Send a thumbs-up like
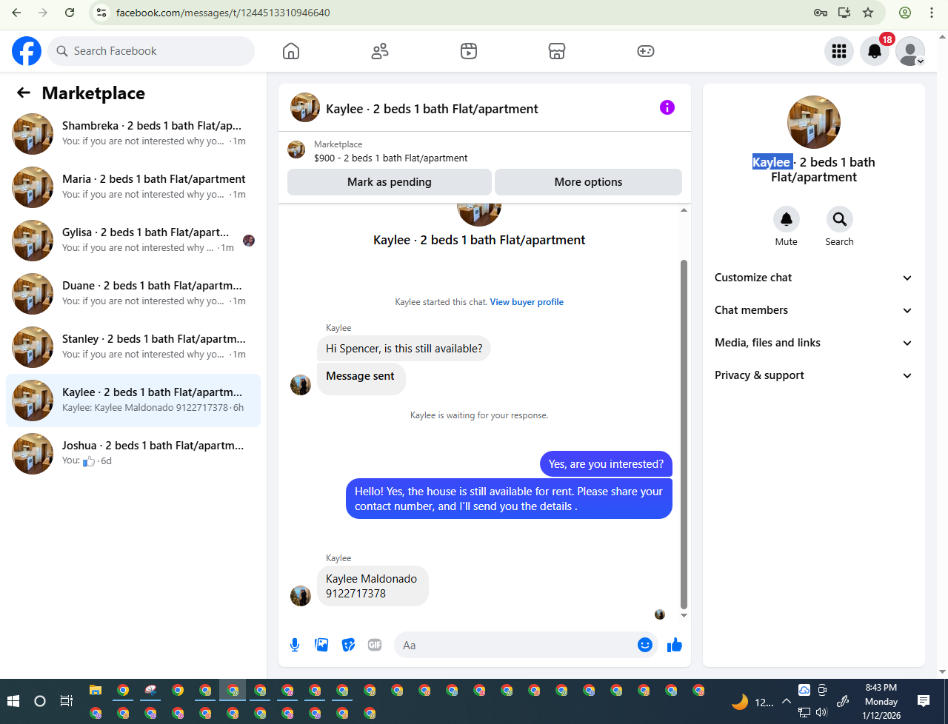The image size is (948, 724). 674,645
